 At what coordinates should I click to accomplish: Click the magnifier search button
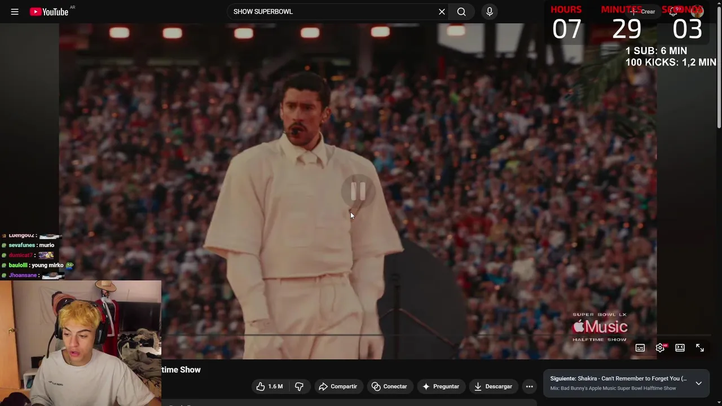point(461,11)
